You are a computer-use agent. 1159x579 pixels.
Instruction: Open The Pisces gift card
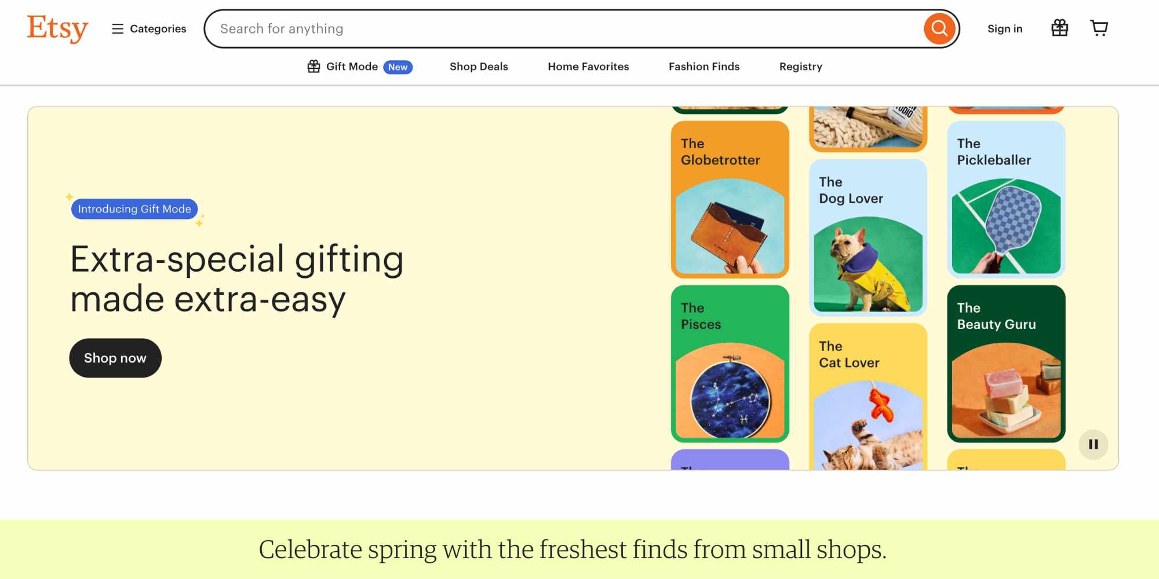pos(730,364)
